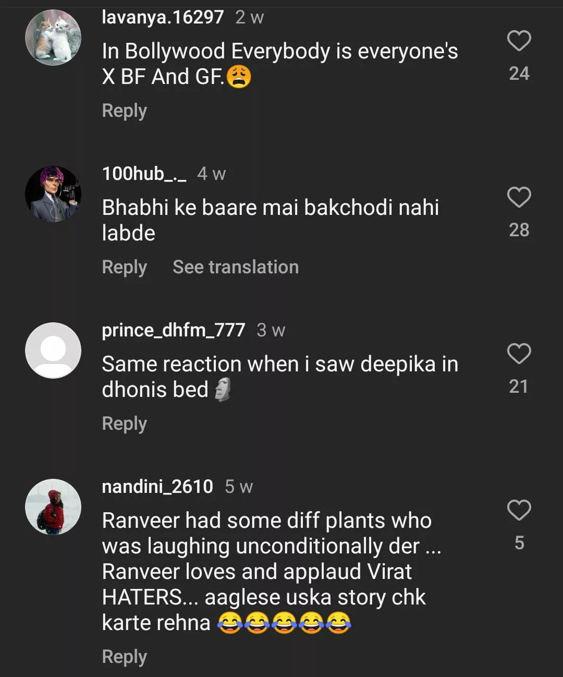Image resolution: width=563 pixels, height=677 pixels.
Task: View the 28 likes on 100hub_._'s comment
Action: pyautogui.click(x=519, y=230)
